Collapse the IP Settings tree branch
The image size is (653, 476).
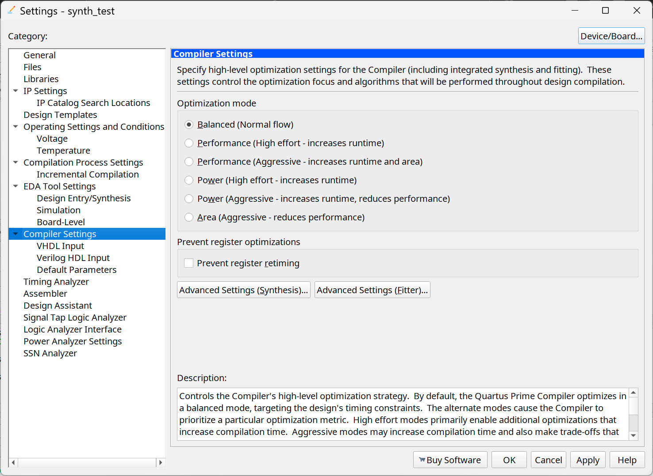15,91
